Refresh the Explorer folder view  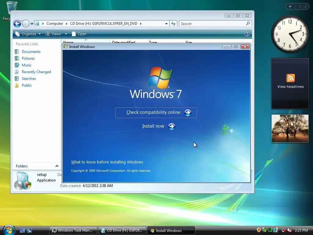173,24
